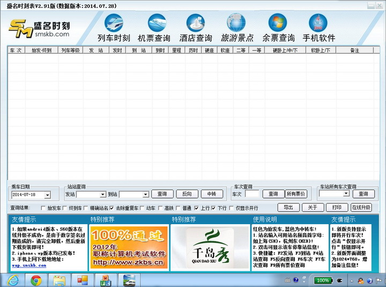This screenshot has width=386, height=287.
Task: Click the Action Center flag tray icon
Action: (378, 281)
